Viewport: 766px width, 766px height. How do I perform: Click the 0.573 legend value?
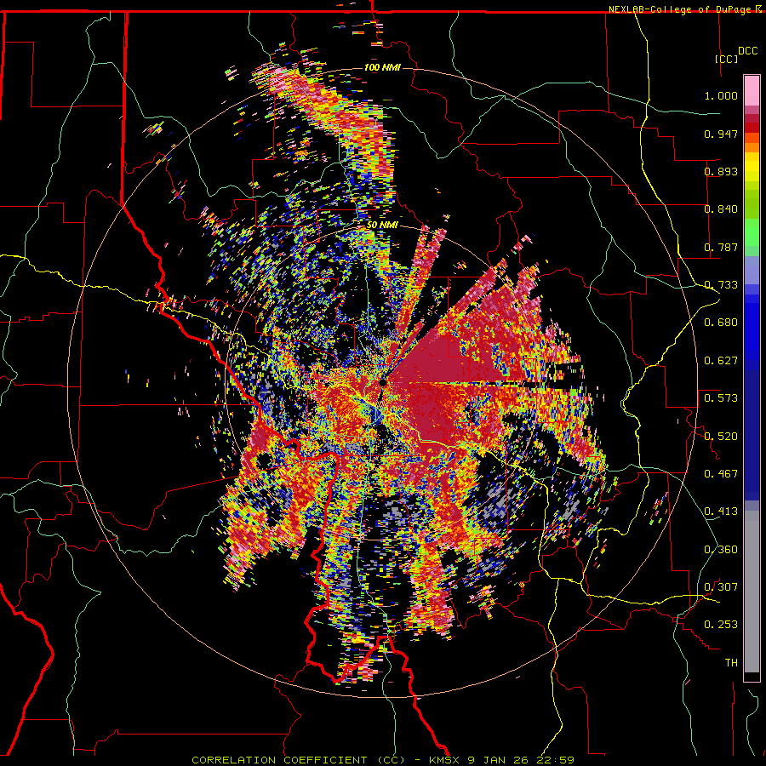tap(721, 397)
